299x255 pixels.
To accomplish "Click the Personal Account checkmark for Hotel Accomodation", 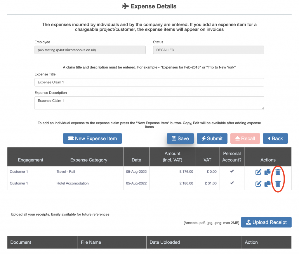I will tap(232, 183).
